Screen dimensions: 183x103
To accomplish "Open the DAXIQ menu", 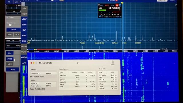I will (24, 46).
